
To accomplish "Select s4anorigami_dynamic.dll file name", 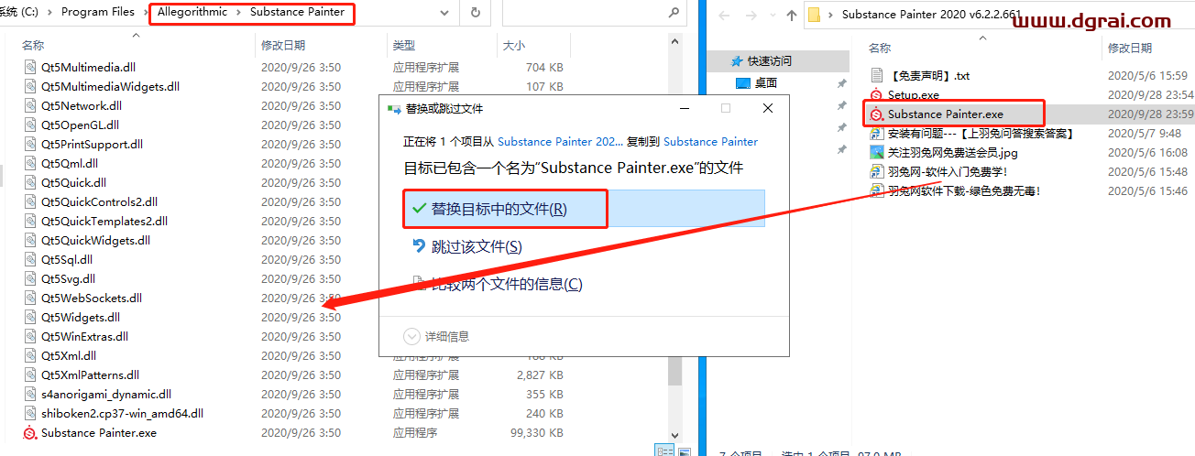I will (106, 395).
